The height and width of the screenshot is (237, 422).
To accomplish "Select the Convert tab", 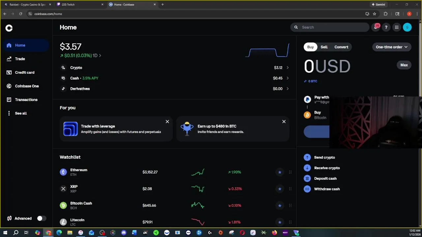I will pyautogui.click(x=341, y=47).
